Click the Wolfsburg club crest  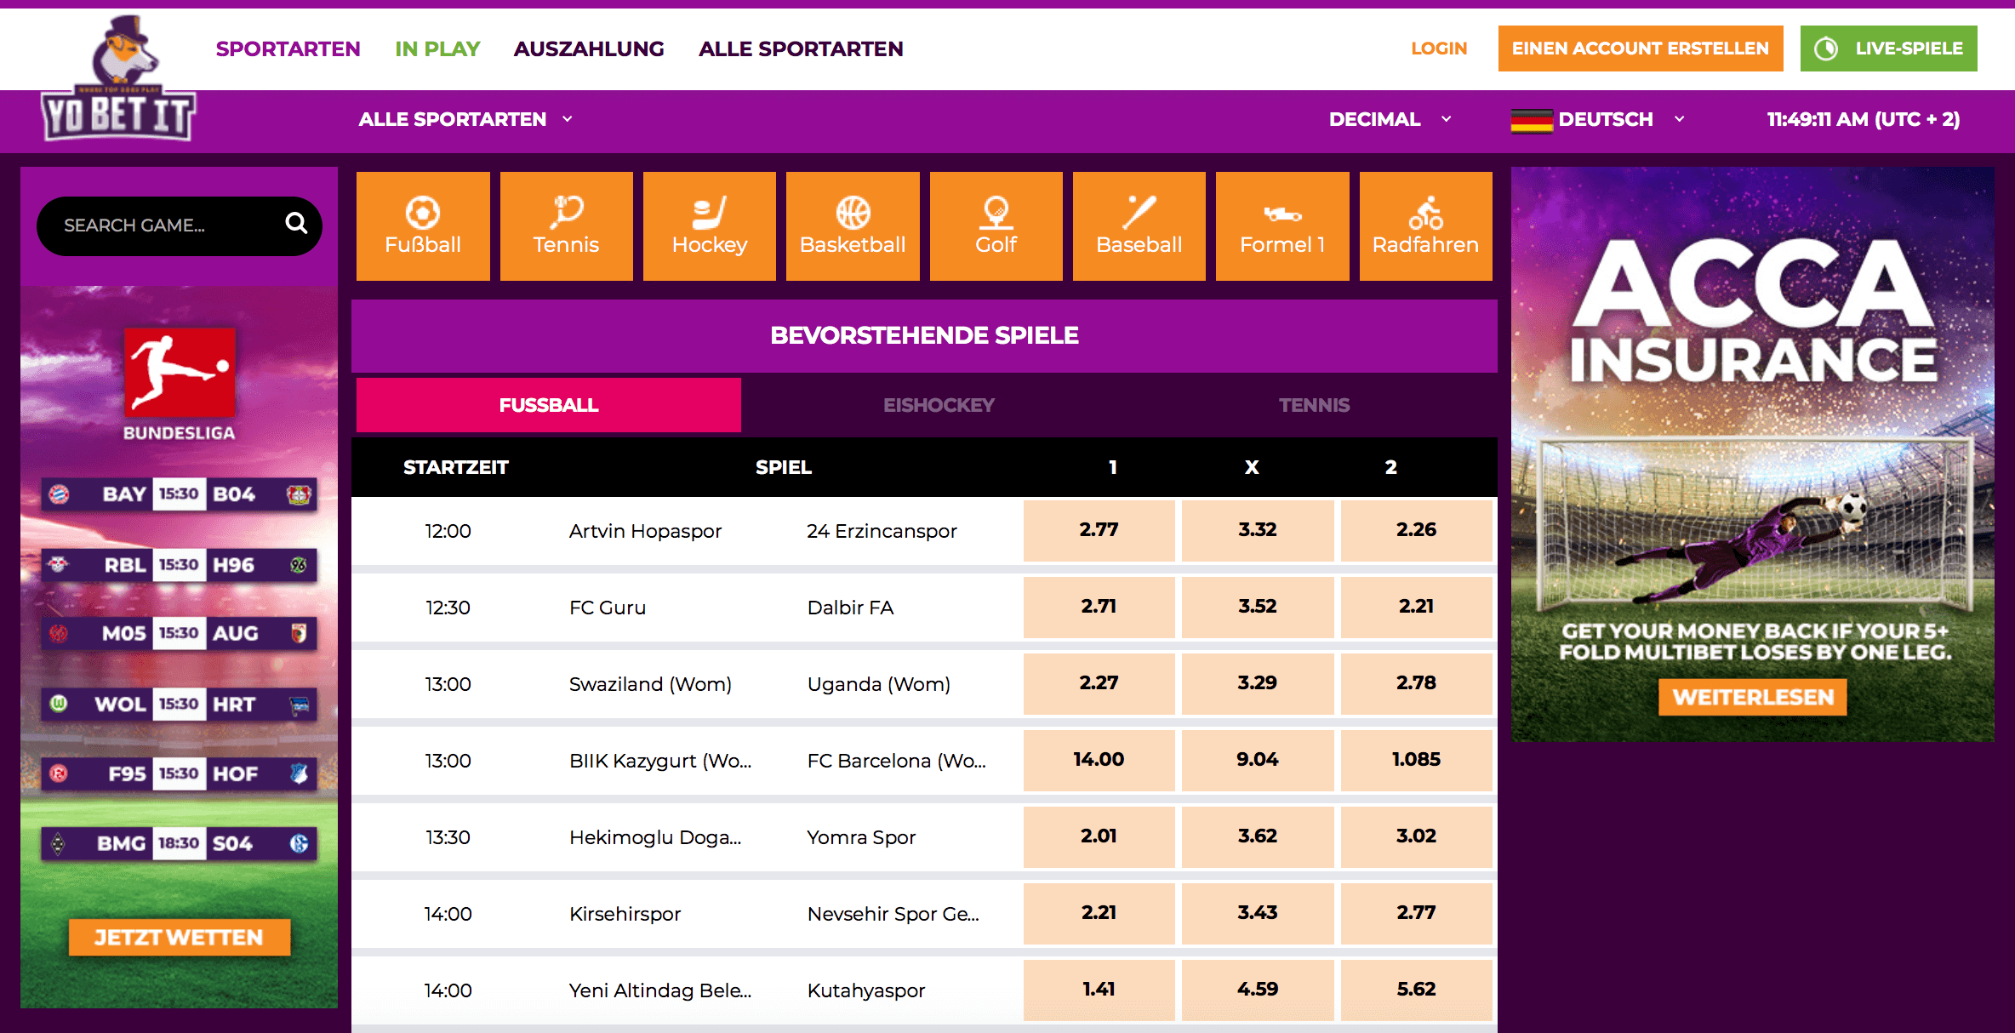pos(59,704)
